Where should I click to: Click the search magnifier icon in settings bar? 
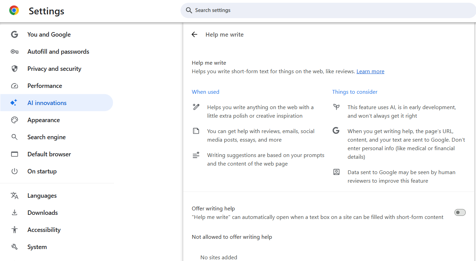(x=189, y=10)
